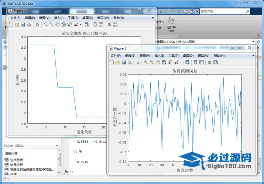Click Save Figure icon in Figure 1
This screenshot has height=184, width=264.
(x=23, y=25)
